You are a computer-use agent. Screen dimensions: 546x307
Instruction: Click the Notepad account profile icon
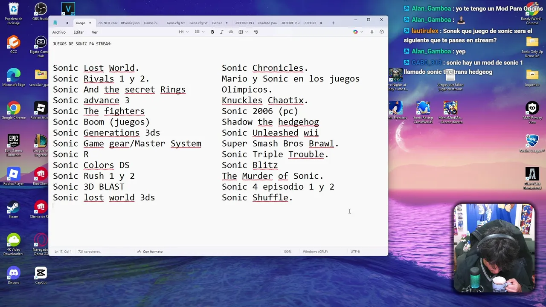tap(372, 32)
